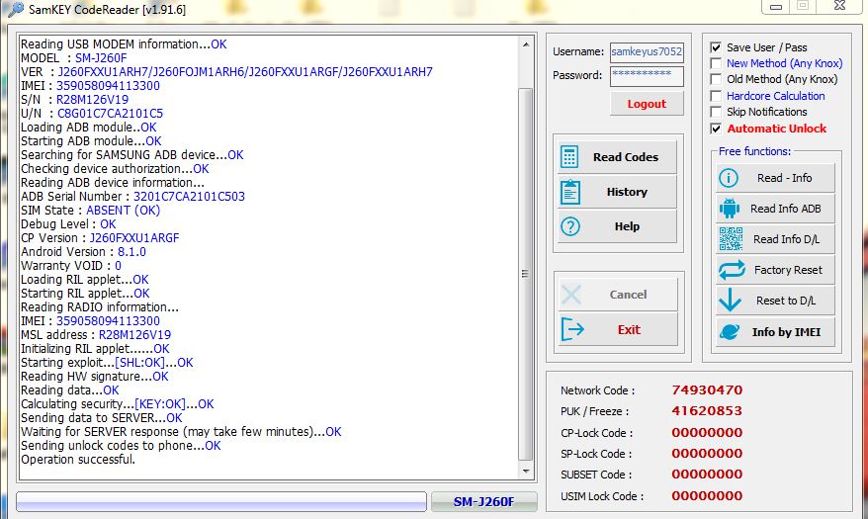Click the log scrollbar up arrow
The image size is (868, 519).
tap(526, 44)
